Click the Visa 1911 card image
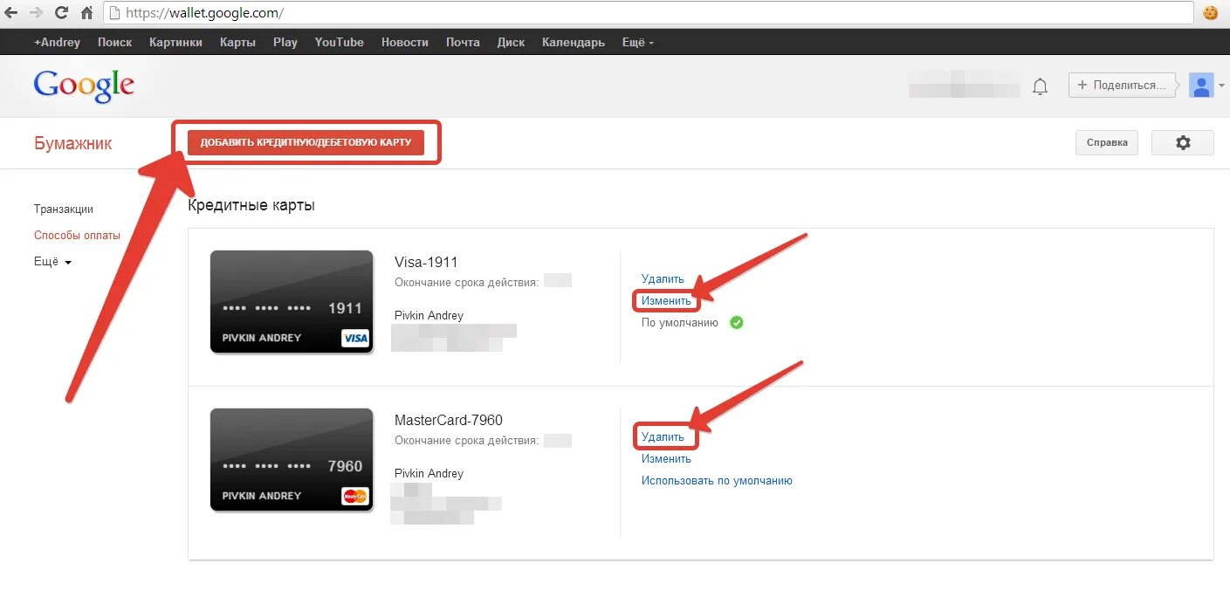Image resolution: width=1230 pixels, height=604 pixels. point(292,301)
